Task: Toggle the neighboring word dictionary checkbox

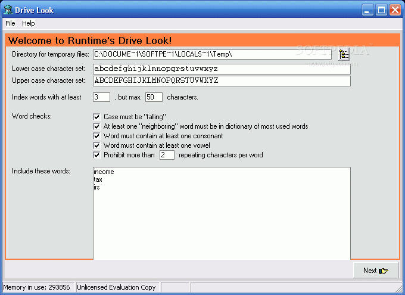Action: pyautogui.click(x=96, y=126)
